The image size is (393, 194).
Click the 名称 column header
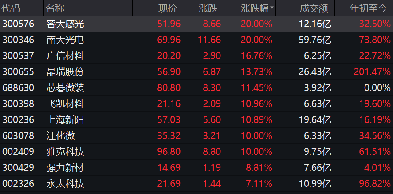[55, 8]
